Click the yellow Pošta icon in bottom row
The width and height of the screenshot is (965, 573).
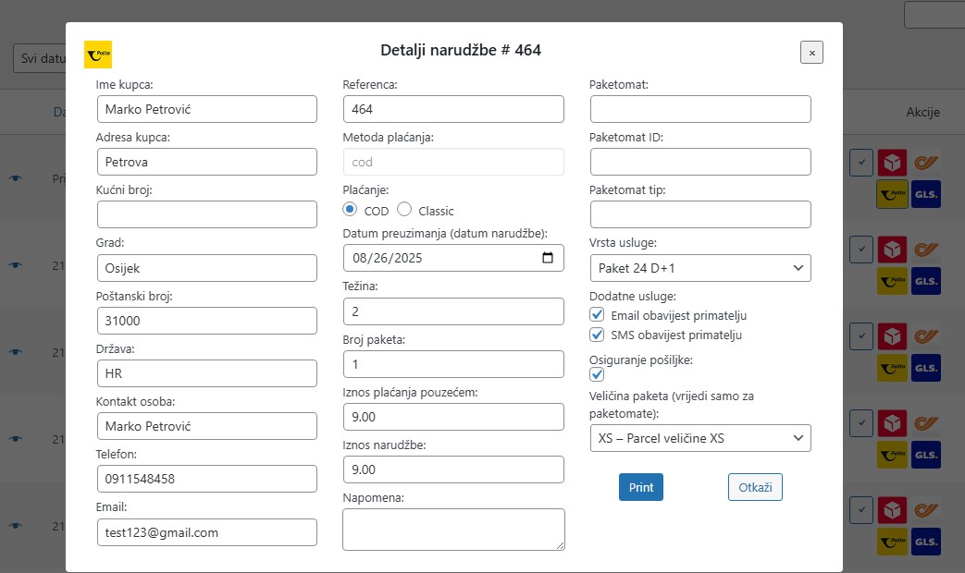pos(892,541)
